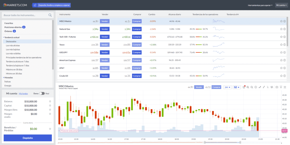The height and width of the screenshot is (145, 290).
Task: Click chart download arrow icon
Action: (281, 87)
